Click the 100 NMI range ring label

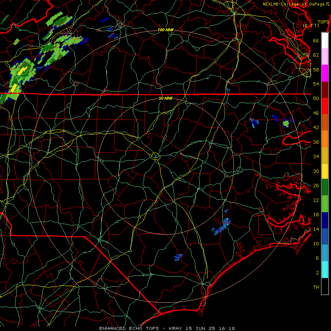tap(165, 30)
